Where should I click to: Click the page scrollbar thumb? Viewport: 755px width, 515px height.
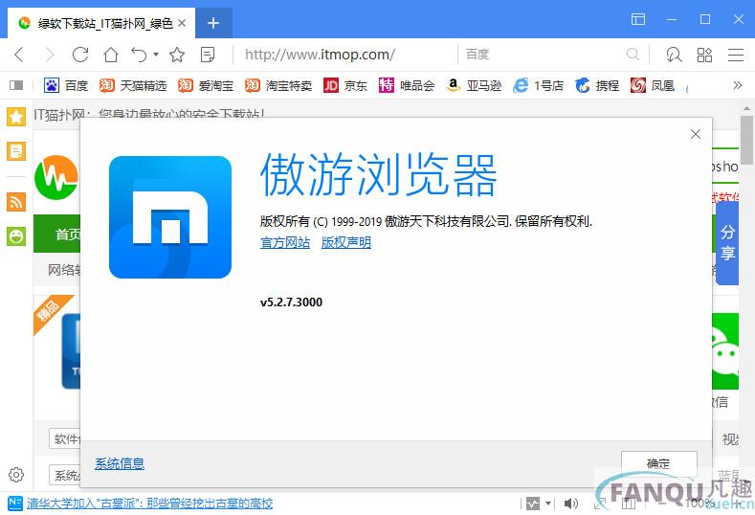[746, 140]
